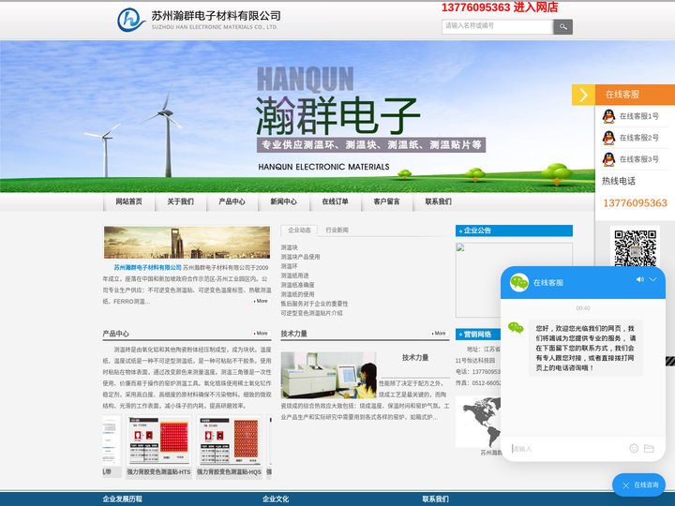Click the 营销网络 section header

[478, 335]
